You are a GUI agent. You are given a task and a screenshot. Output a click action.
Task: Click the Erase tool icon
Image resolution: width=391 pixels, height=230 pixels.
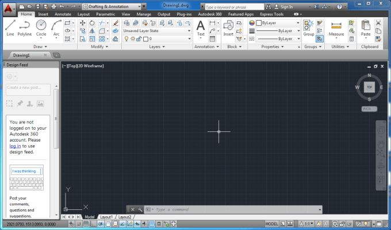tap(116, 23)
